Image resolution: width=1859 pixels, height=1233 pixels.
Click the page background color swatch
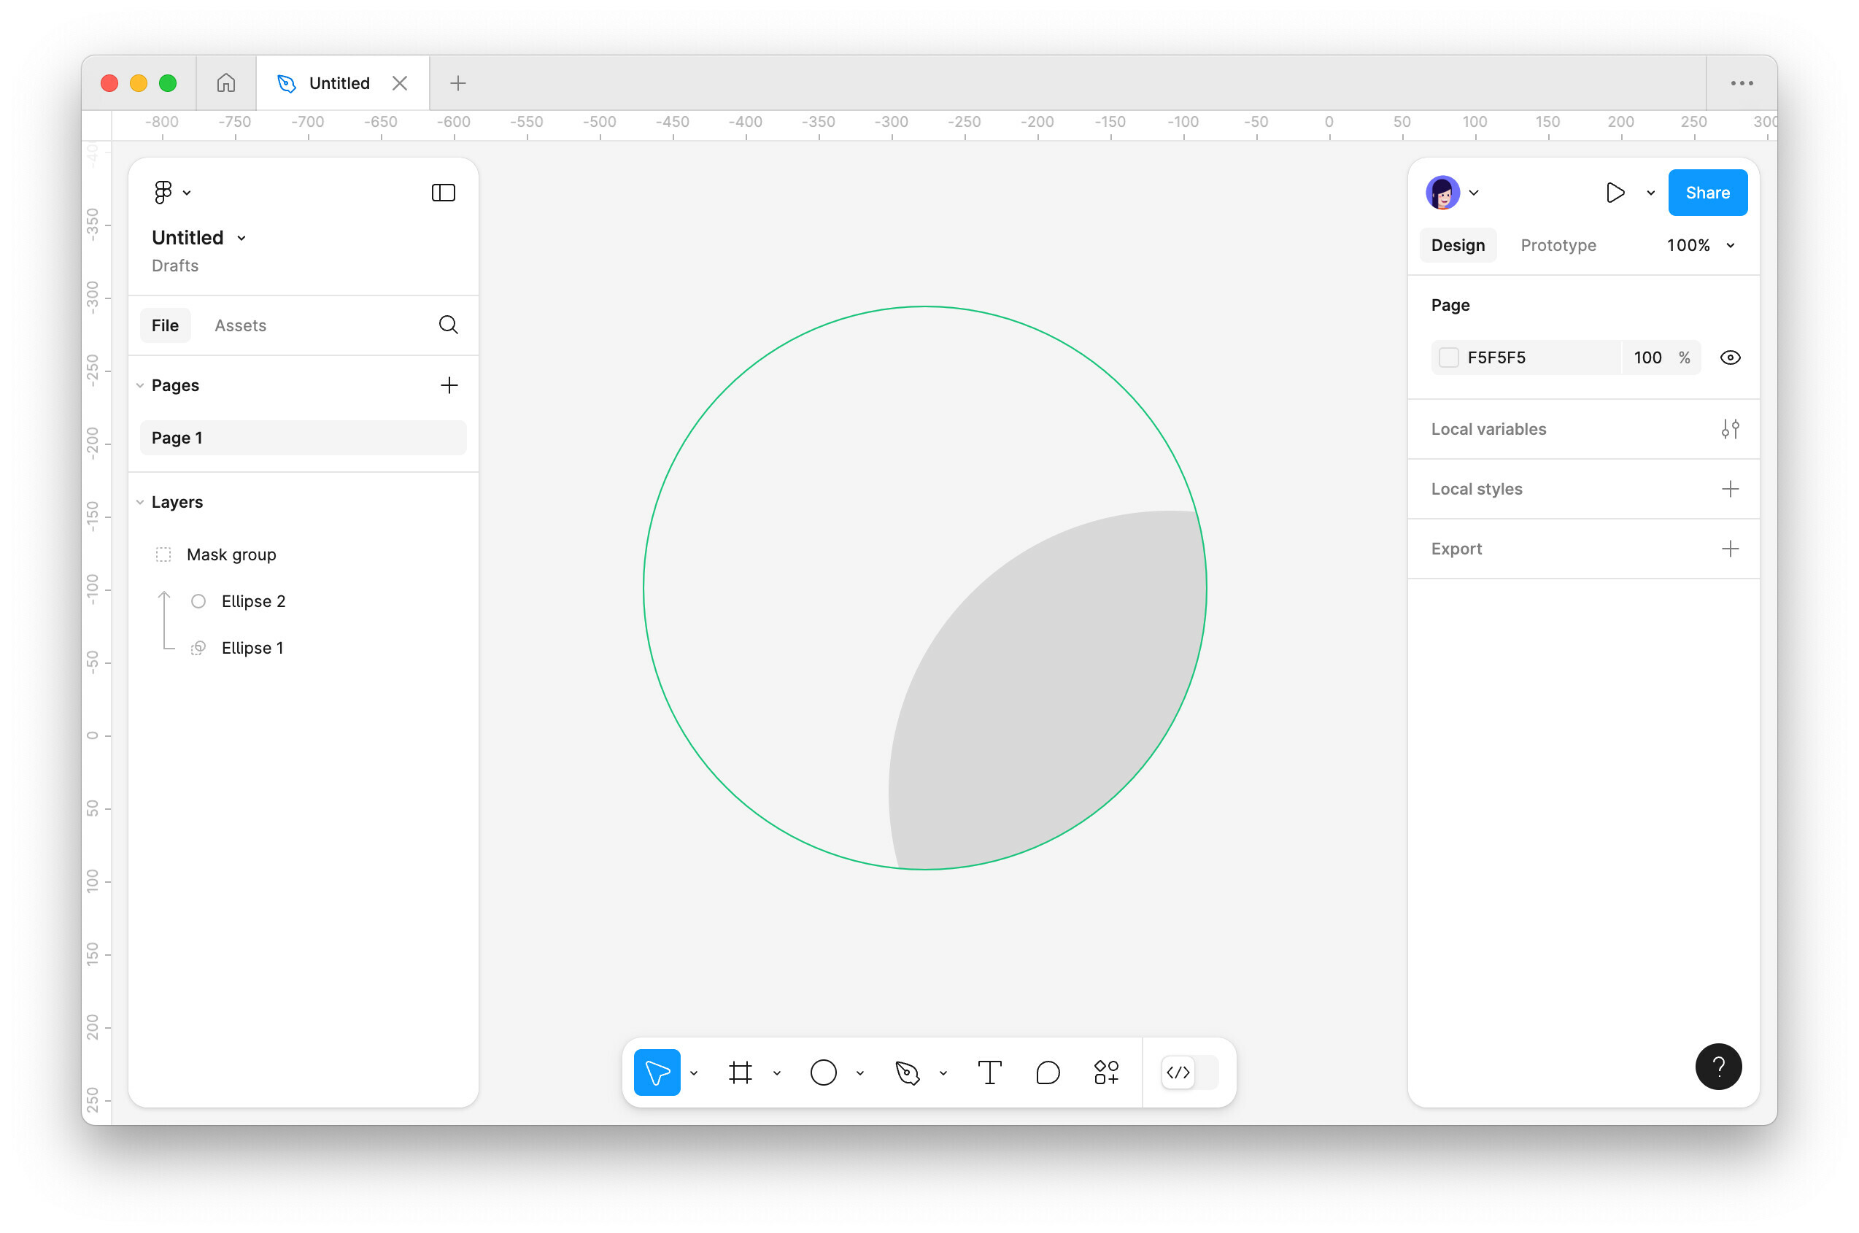1448,357
